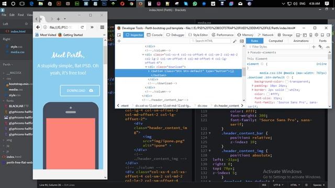Collapse the div class download node

point(146,67)
